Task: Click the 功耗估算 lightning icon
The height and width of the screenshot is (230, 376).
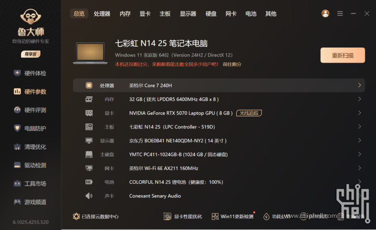Action: click(x=266, y=217)
